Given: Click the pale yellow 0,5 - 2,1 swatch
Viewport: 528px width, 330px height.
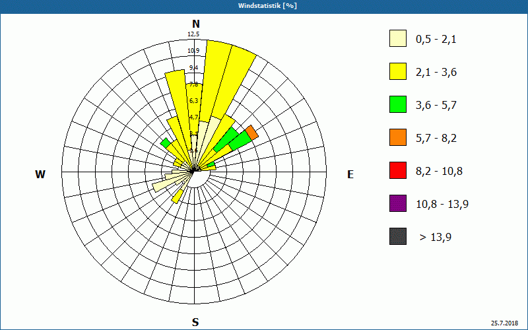Looking at the screenshot, I should click(398, 38).
